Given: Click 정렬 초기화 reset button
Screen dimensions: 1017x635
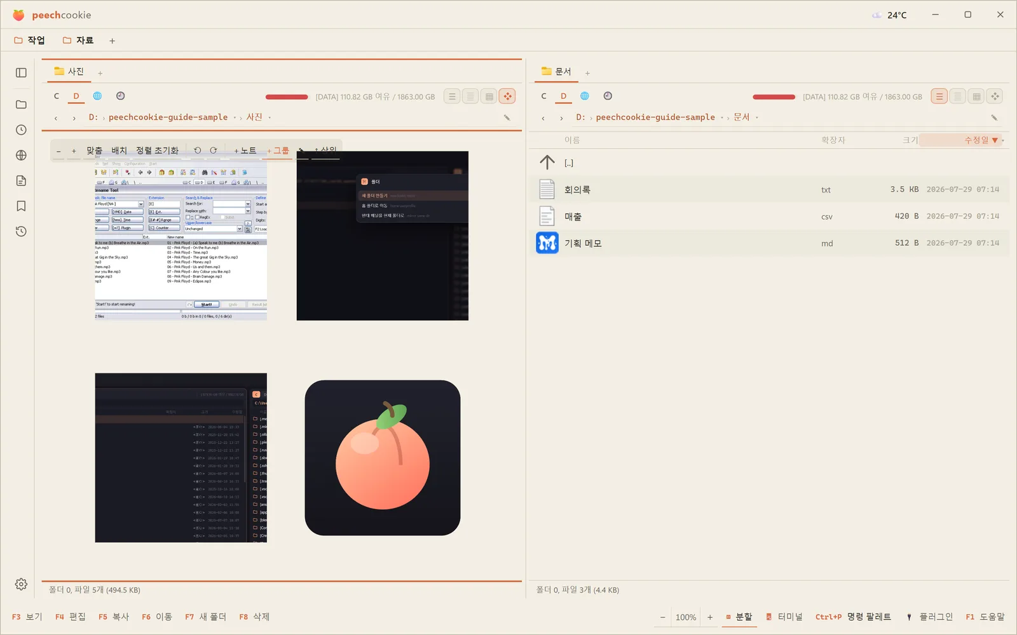Looking at the screenshot, I should click(x=157, y=150).
